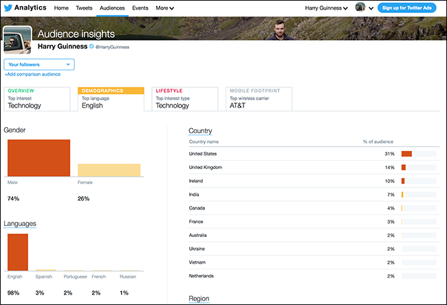Click the Gender section heading
This screenshot has height=305, width=447.
(x=14, y=130)
